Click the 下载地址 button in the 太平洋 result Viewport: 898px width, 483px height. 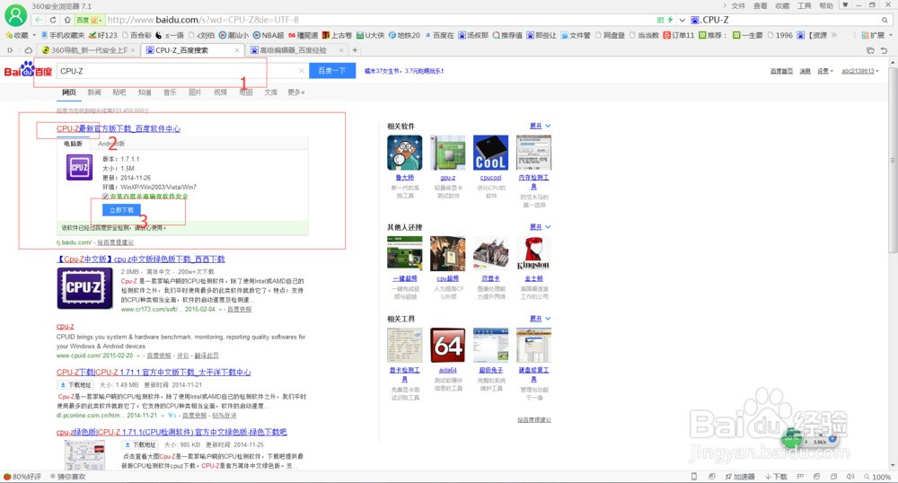[75, 385]
